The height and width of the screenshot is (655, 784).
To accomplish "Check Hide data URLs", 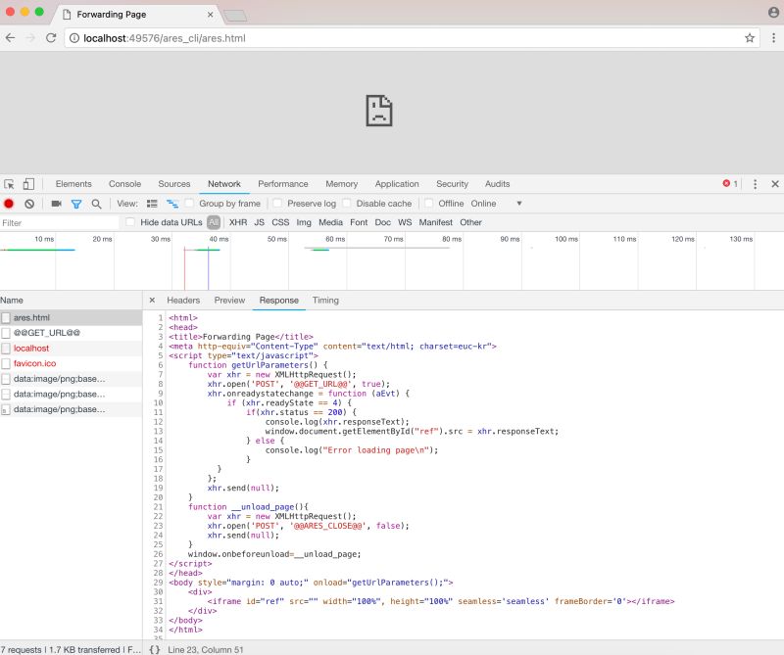I will [130, 222].
